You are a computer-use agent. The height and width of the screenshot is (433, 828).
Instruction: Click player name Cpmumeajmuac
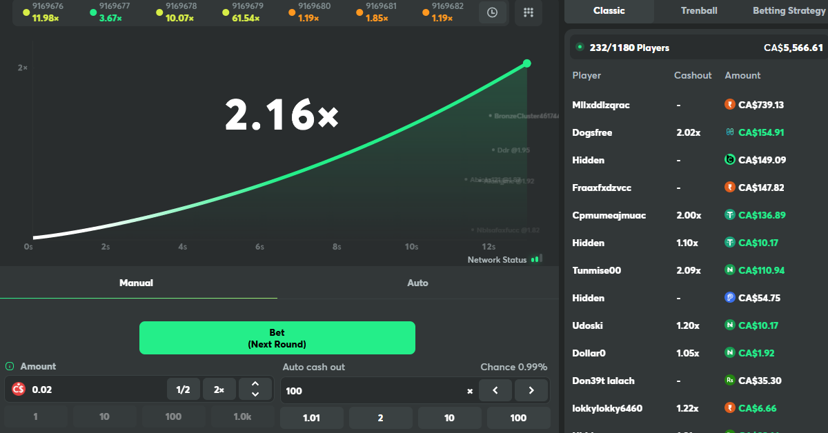pos(609,215)
